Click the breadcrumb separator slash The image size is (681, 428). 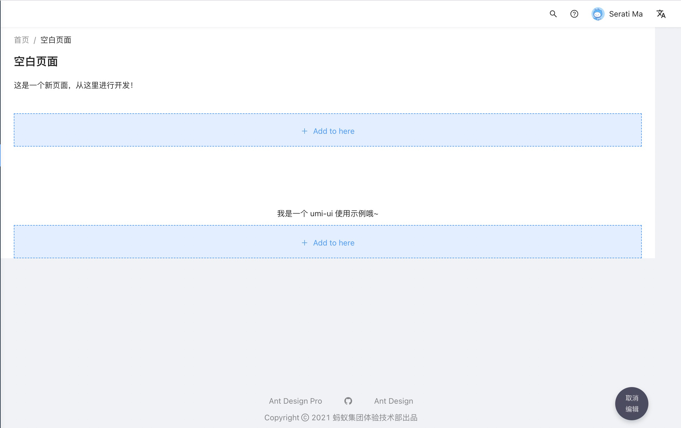coord(35,40)
